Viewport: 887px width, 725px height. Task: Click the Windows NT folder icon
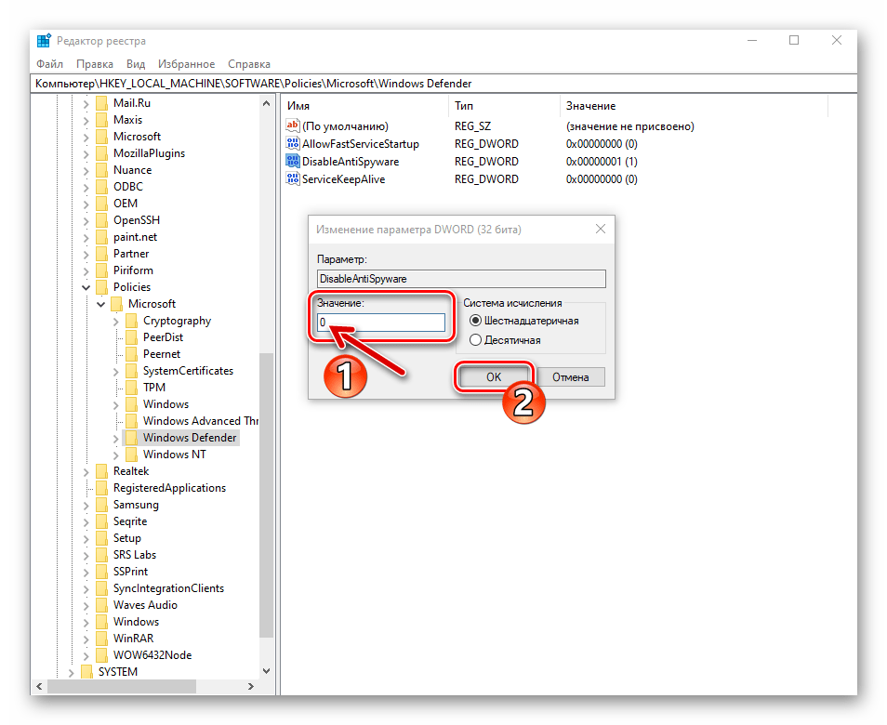click(131, 455)
